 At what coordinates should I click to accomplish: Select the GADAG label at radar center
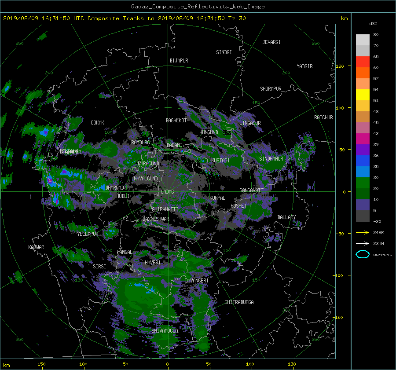167,192
